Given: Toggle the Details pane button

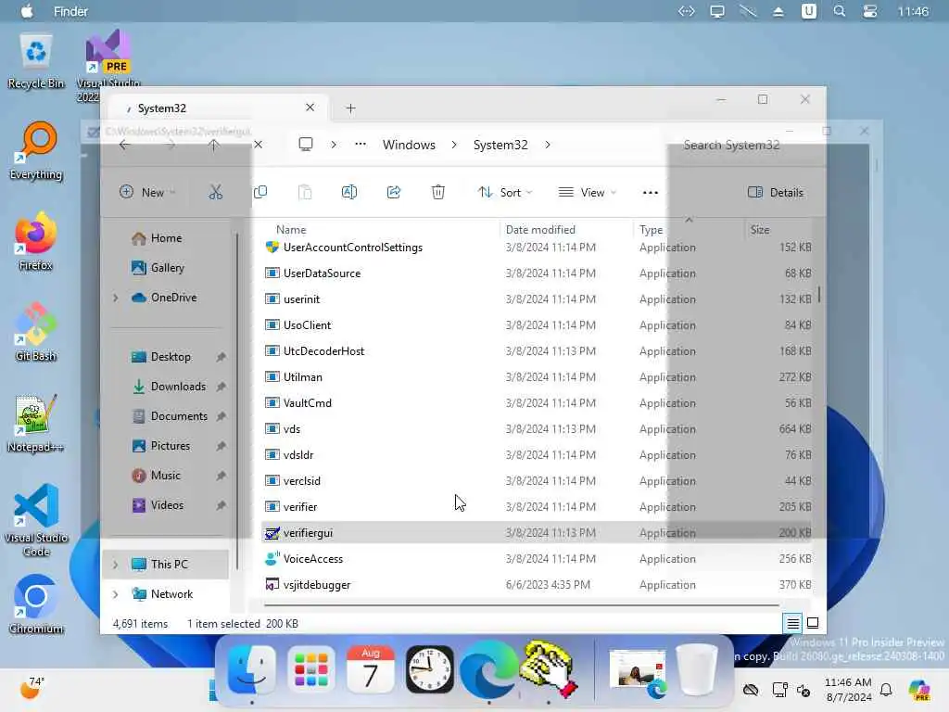Looking at the screenshot, I should pyautogui.click(x=776, y=193).
